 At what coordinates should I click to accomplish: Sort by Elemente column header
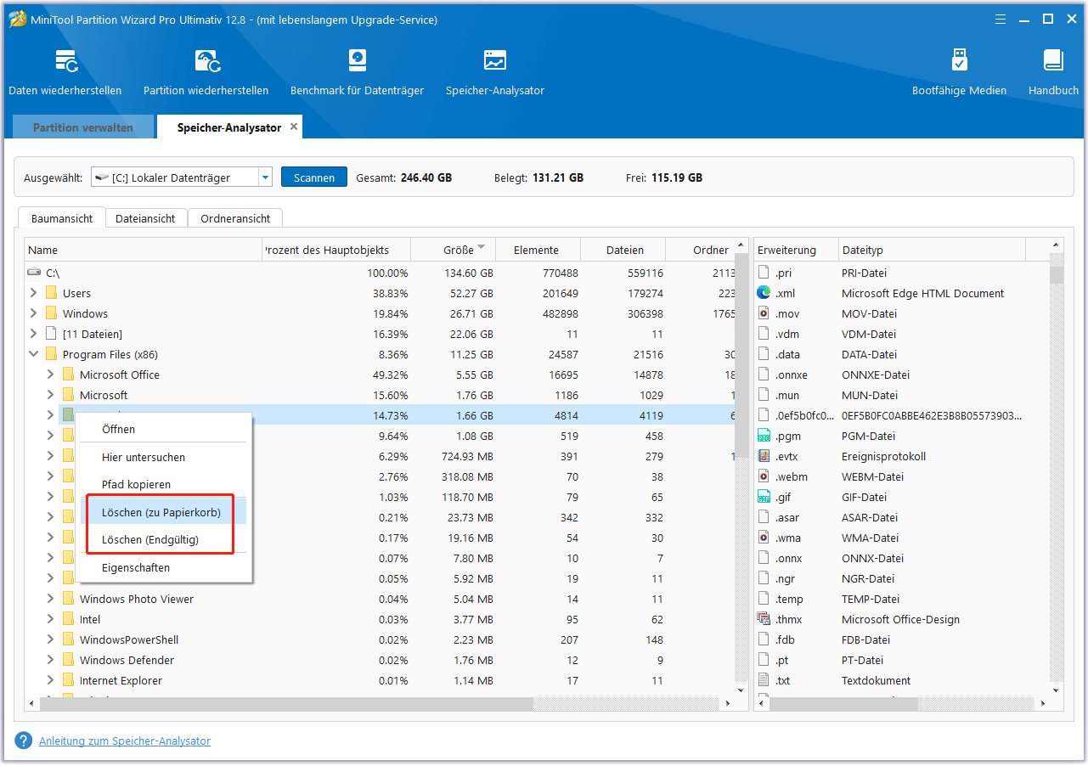click(538, 250)
